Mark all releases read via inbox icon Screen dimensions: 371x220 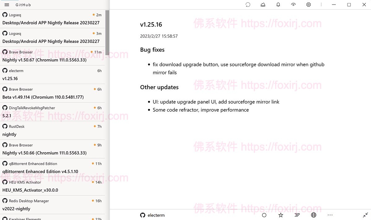click(x=263, y=4)
